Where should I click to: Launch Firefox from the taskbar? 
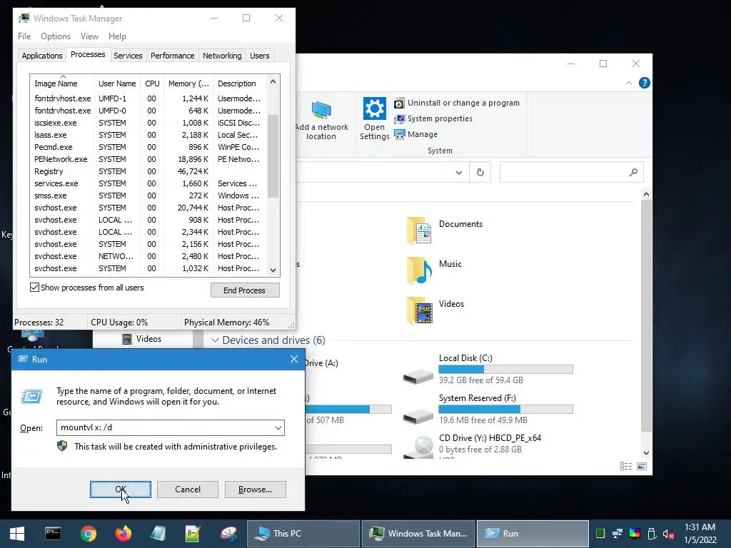coord(123,534)
